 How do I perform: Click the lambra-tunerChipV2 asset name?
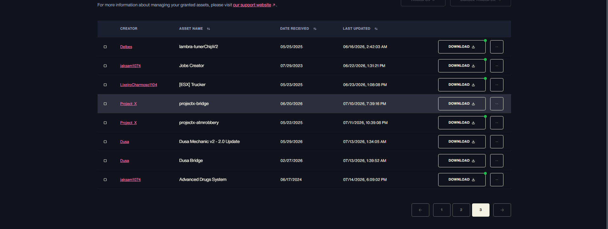198,47
